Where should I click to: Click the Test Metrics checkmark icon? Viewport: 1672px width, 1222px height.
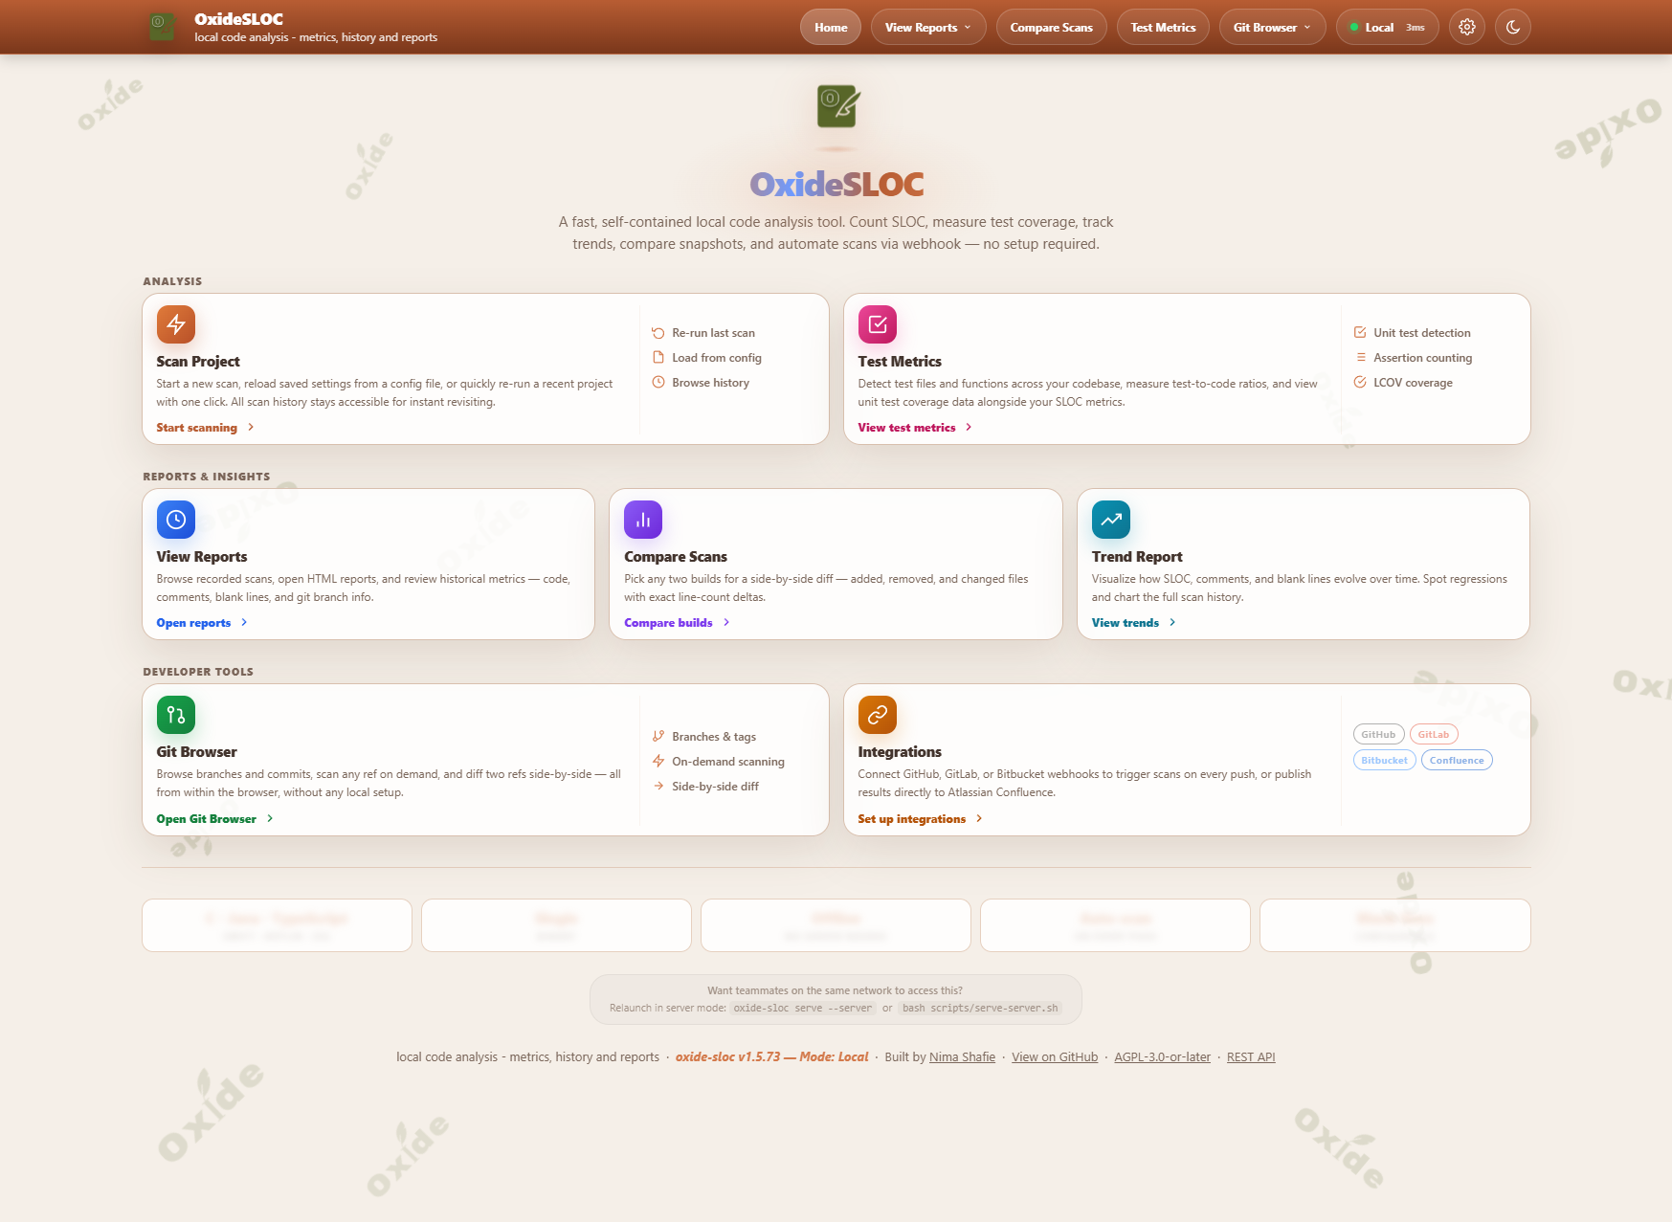pos(878,324)
